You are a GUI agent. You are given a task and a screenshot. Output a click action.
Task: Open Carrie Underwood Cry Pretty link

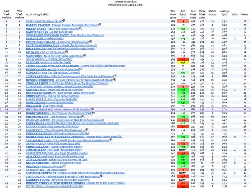pyautogui.click(x=57, y=153)
